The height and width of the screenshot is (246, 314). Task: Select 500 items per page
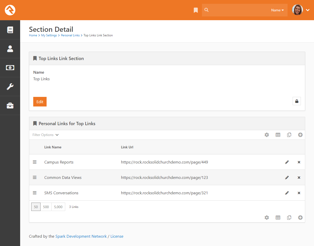click(x=46, y=207)
